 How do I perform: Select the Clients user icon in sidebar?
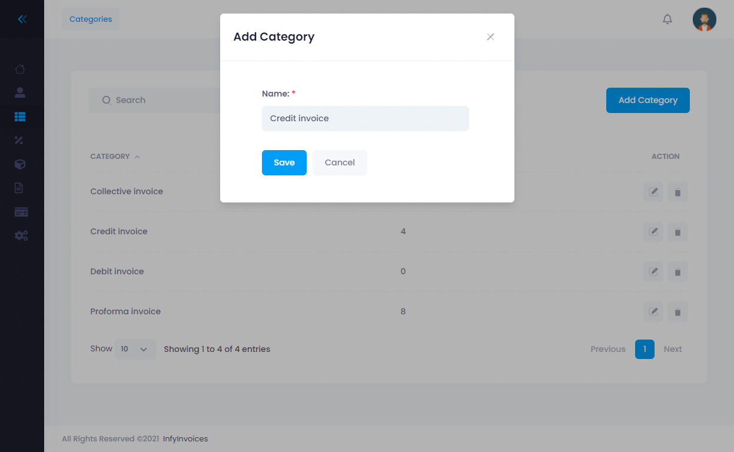tap(20, 92)
